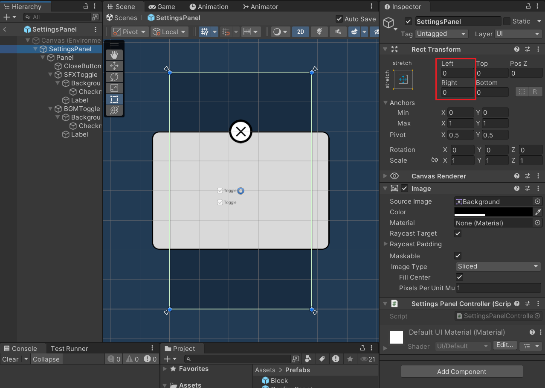Click the Add Component button
Viewport: 545px width, 388px height.
(462, 371)
